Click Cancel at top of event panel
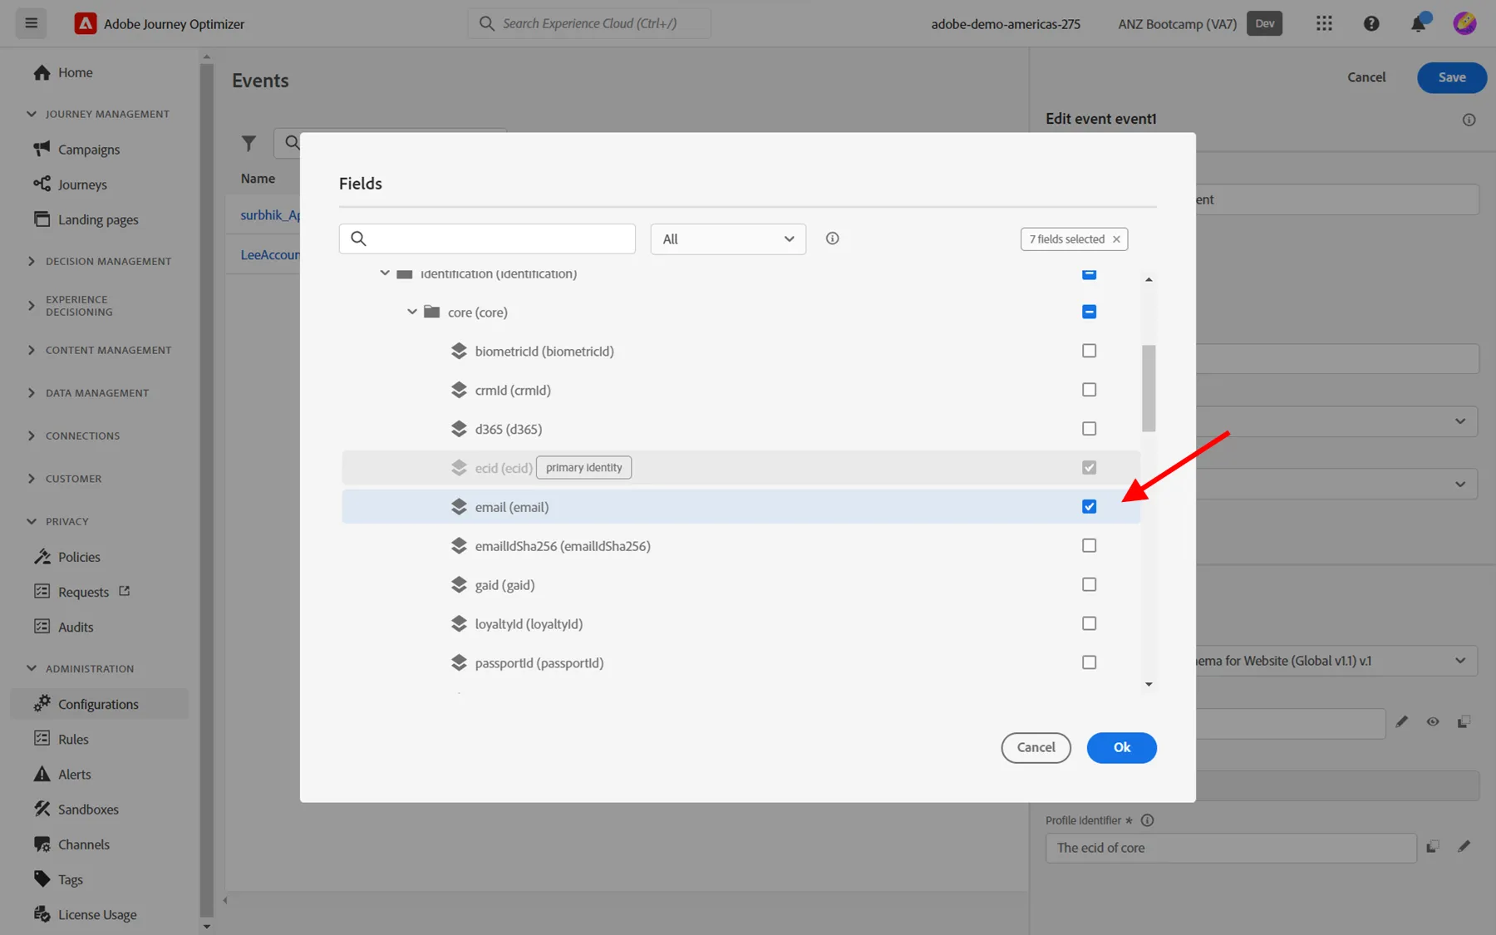Screen dimensions: 1496x935 pos(1366,77)
